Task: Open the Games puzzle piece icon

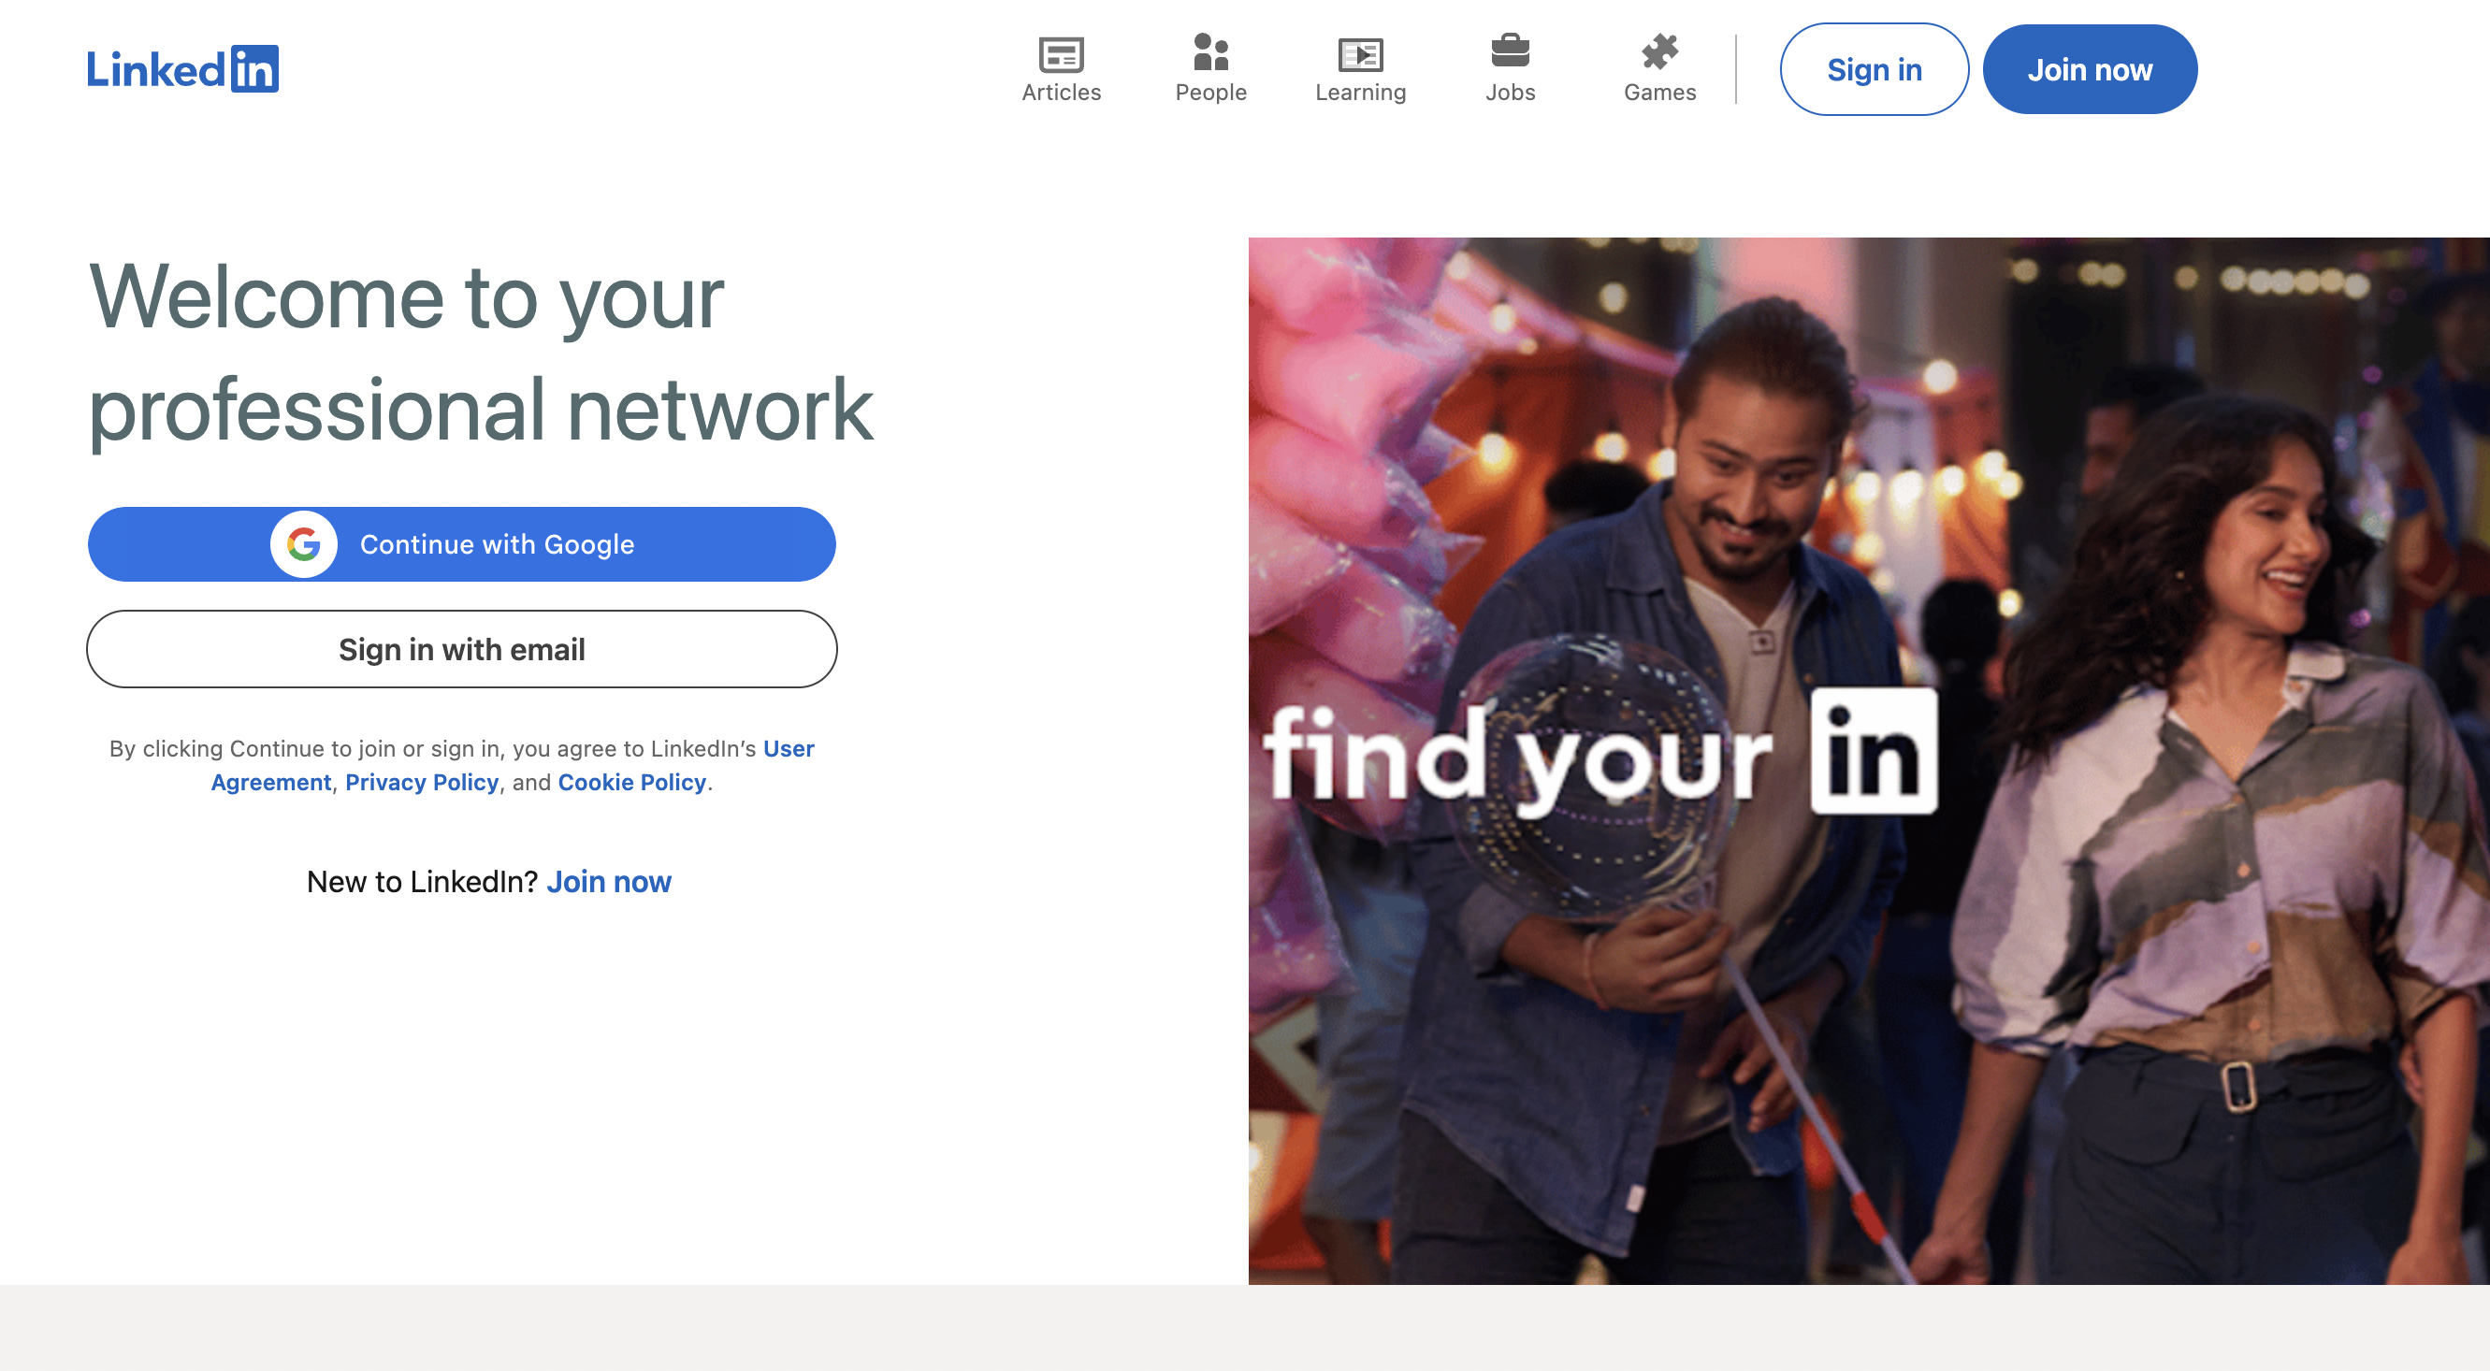Action: 1658,52
